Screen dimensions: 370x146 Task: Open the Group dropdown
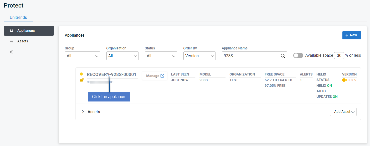click(x=83, y=56)
